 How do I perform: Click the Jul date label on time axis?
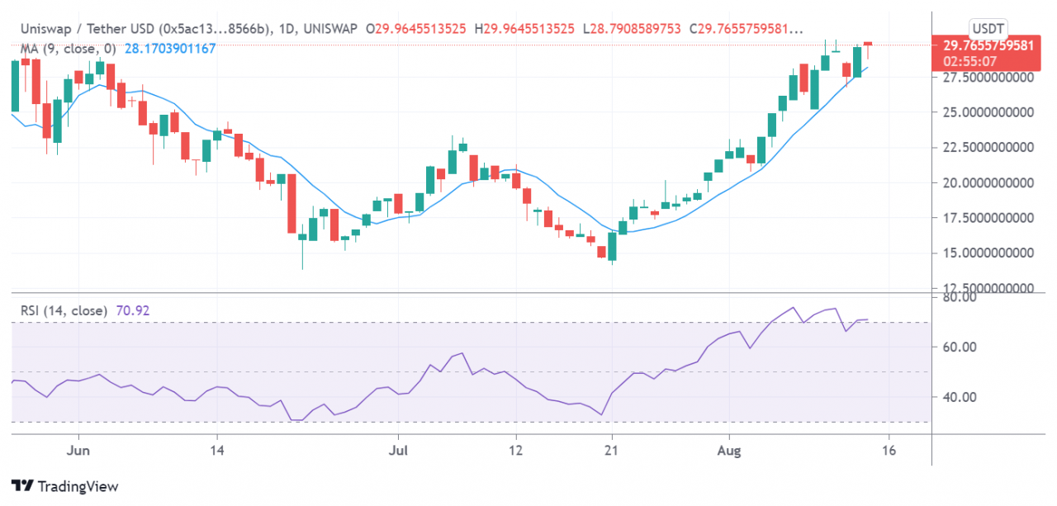coord(397,452)
